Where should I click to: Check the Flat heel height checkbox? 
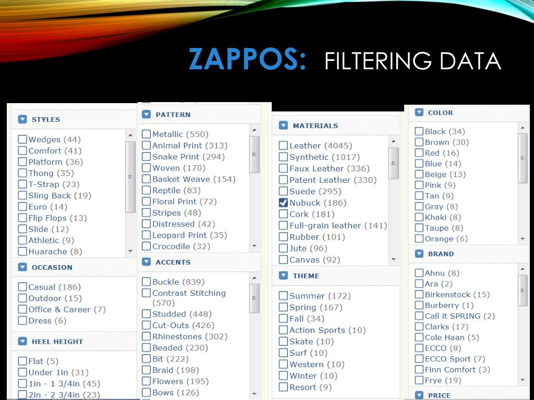pyautogui.click(x=22, y=361)
